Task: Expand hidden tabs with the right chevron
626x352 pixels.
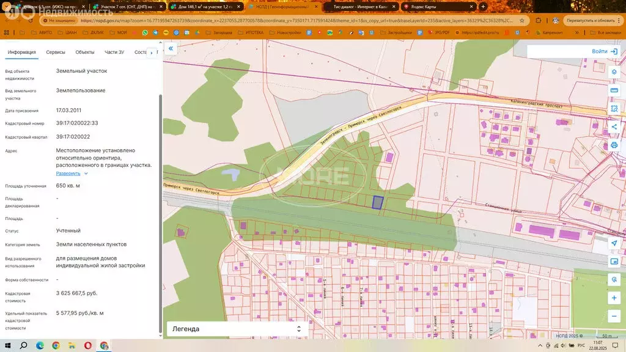Action: point(151,53)
